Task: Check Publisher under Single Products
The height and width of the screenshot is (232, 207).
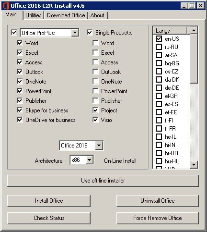Action: tap(95, 101)
